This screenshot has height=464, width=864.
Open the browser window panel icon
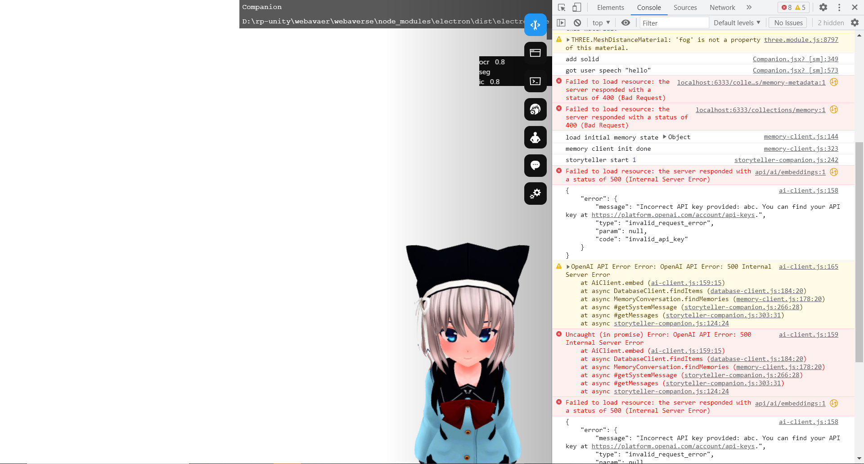tap(535, 53)
